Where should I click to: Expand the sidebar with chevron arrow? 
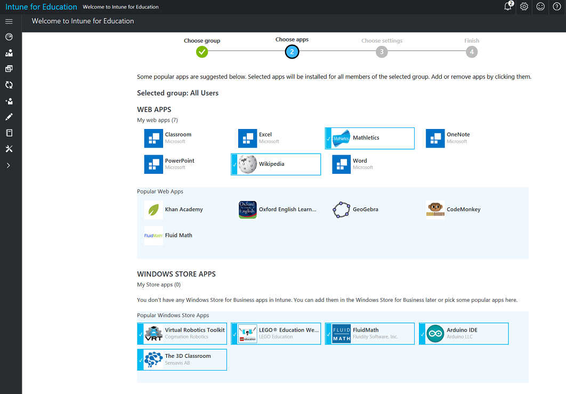(9, 165)
